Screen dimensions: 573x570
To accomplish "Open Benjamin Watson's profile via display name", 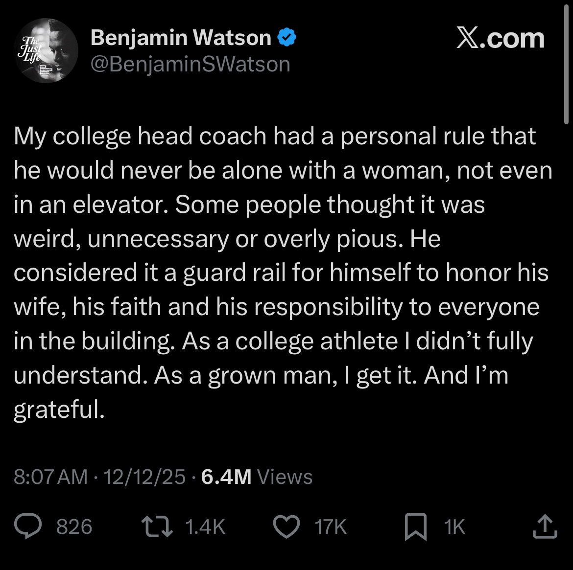I will [181, 38].
